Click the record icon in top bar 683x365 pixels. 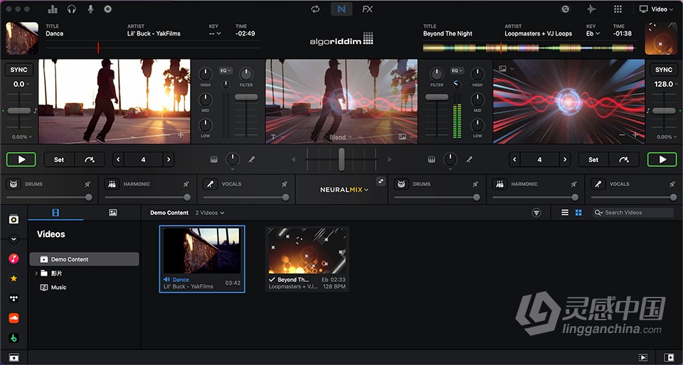point(108,9)
